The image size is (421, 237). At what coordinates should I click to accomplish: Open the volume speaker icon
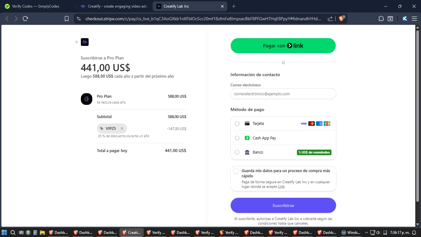click(x=378, y=233)
